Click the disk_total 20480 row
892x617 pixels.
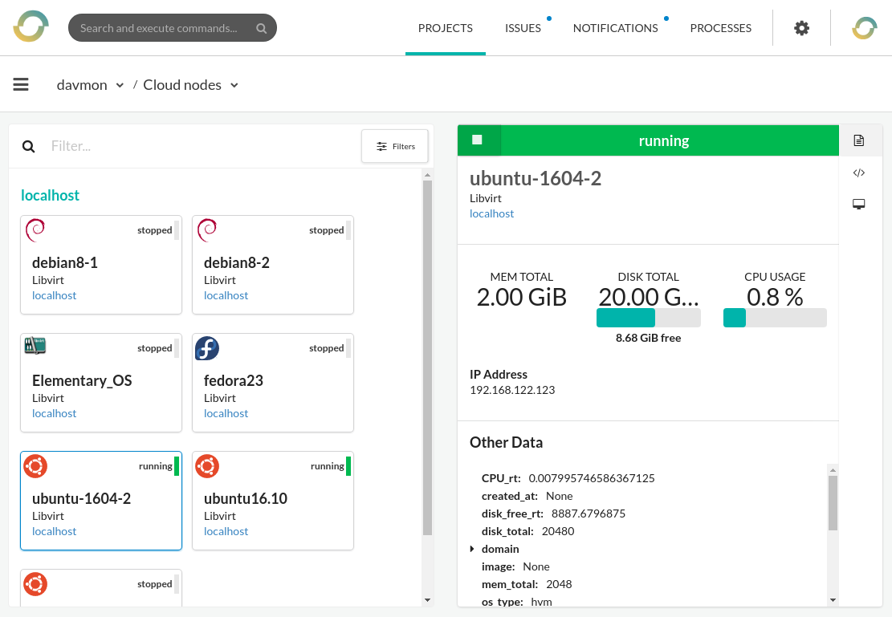pos(528,531)
